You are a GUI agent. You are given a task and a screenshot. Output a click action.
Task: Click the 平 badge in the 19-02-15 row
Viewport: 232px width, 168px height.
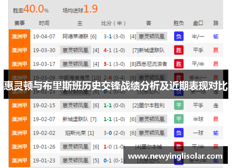pos(179,105)
